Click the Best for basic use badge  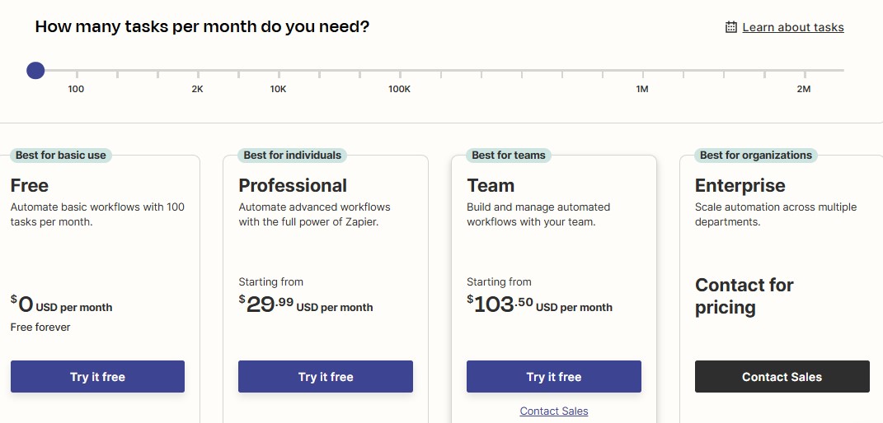(61, 155)
